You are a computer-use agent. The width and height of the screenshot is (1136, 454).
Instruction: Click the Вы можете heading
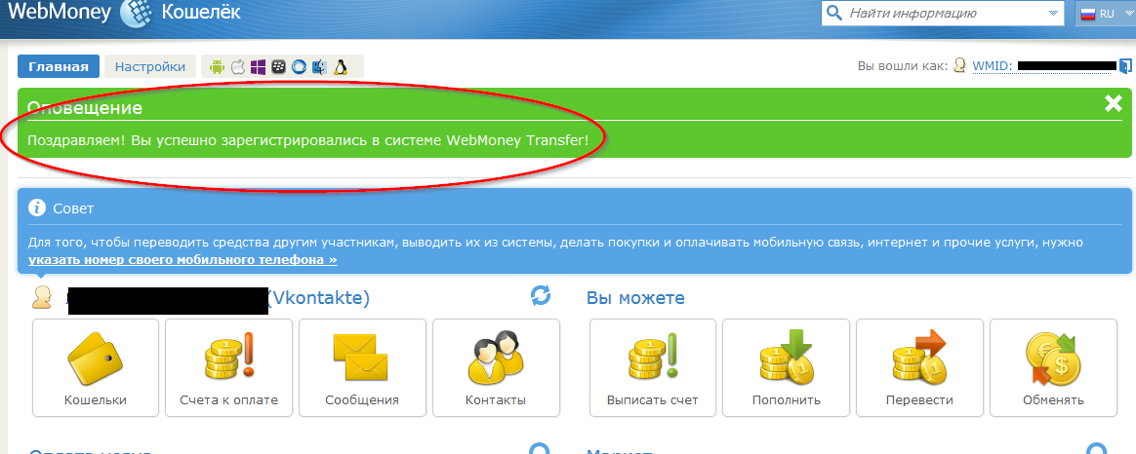tap(635, 298)
